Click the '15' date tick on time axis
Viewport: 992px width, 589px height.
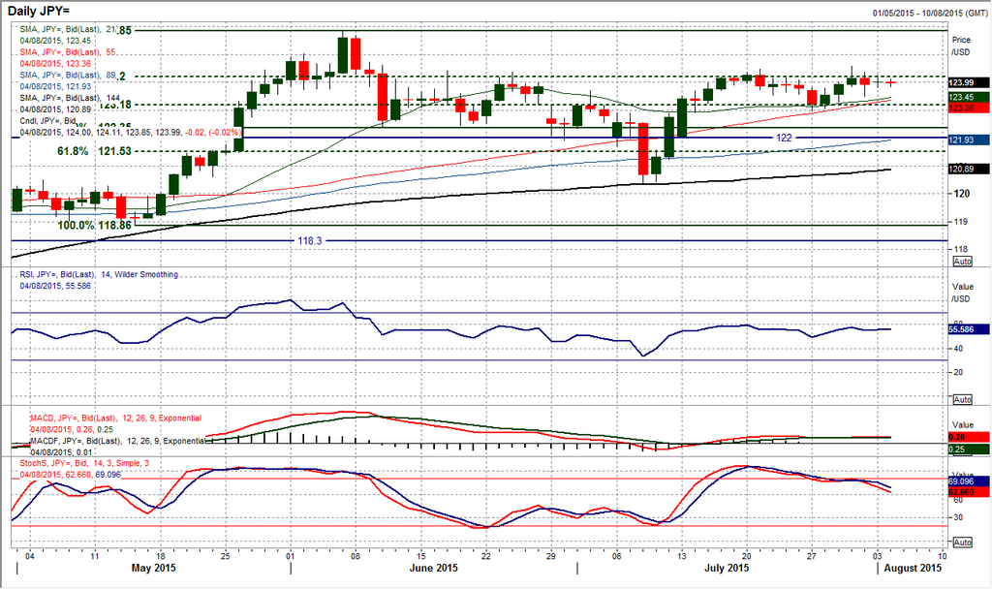(420, 556)
